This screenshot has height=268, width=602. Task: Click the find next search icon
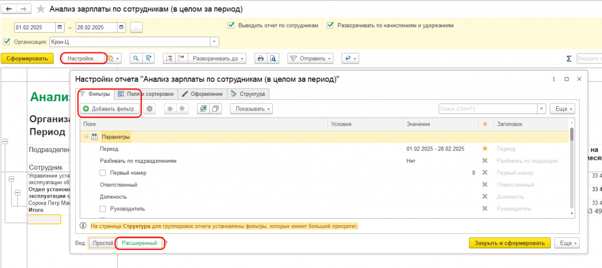coord(148,58)
